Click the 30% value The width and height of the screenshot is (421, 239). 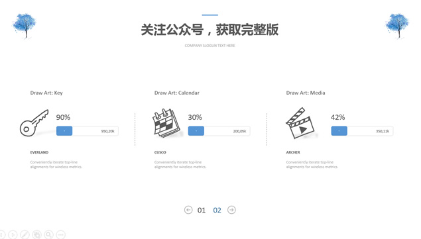(x=195, y=117)
